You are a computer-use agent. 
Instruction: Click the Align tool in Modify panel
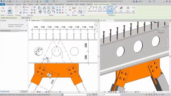point(40,8)
